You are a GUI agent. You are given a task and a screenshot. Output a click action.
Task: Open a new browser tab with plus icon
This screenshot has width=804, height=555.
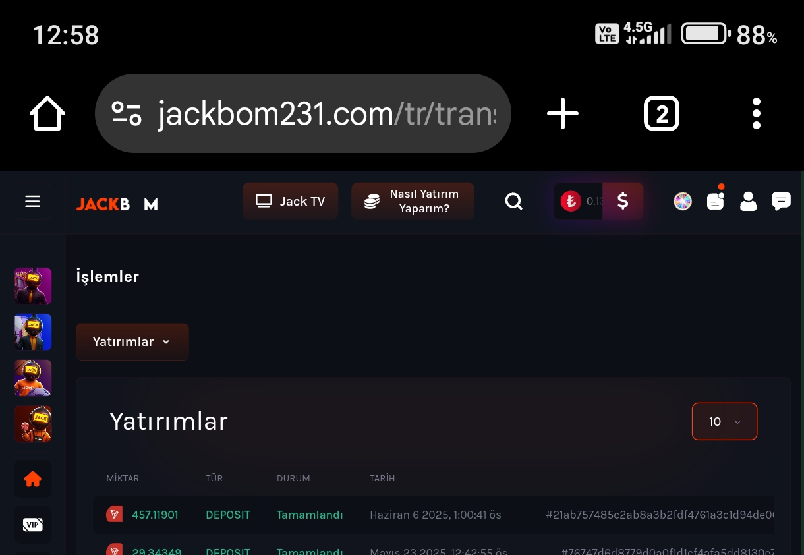[563, 113]
